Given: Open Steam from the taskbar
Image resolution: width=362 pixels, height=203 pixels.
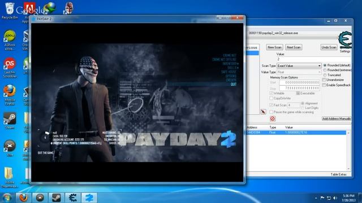Looking at the screenshot, I should 57,198.
